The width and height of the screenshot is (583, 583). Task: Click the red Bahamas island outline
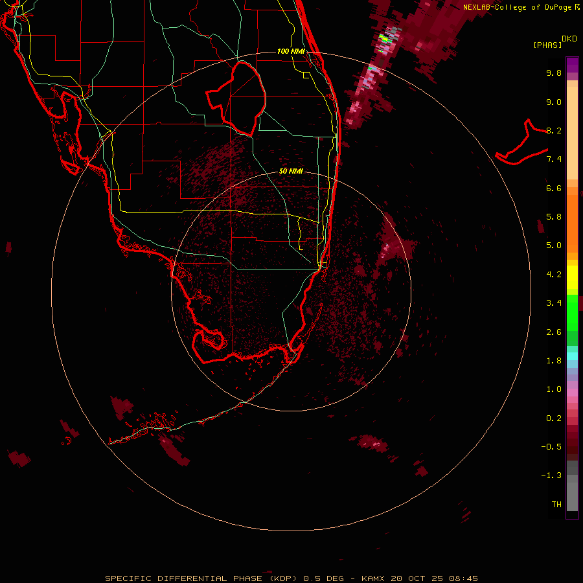pyautogui.click(x=521, y=142)
